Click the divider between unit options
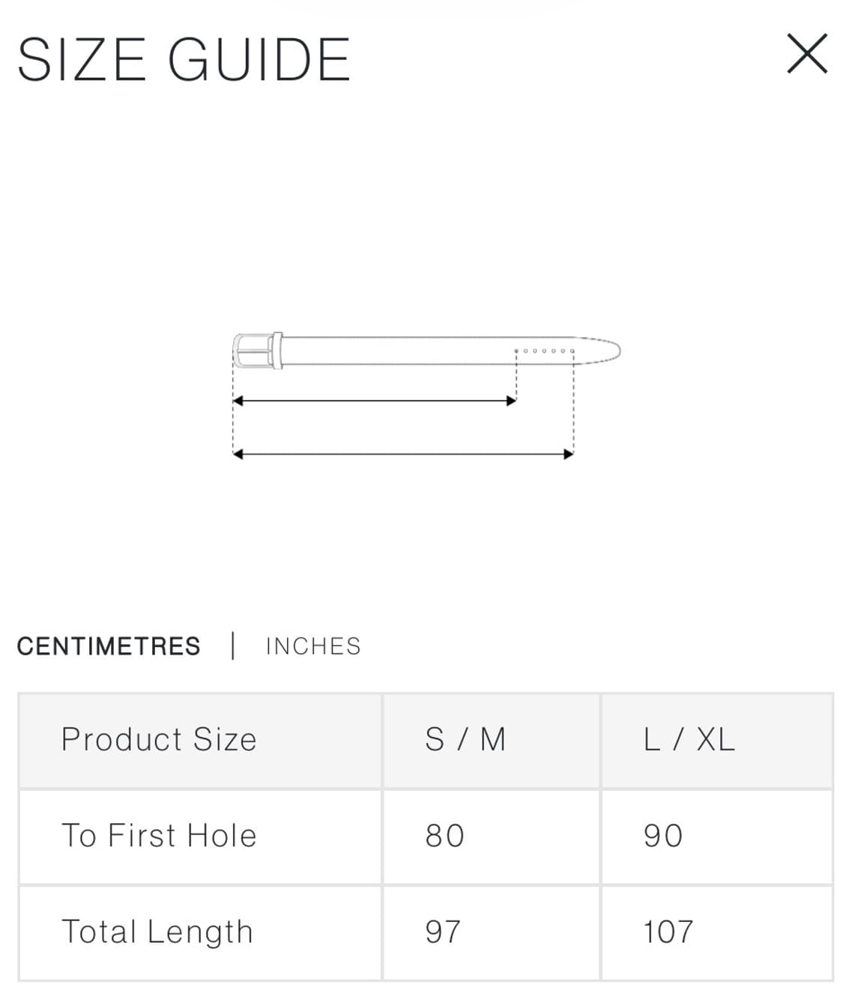Screen dimensions: 843x999 tap(234, 646)
